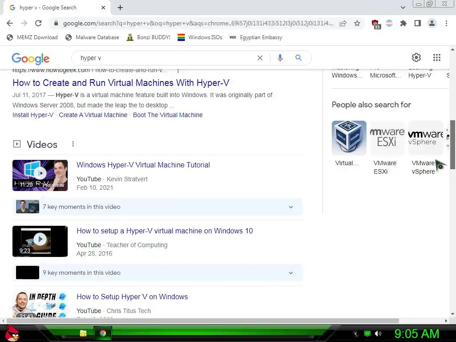Open Windows Hyper-V Virtual Machine Tutorial link

143,165
